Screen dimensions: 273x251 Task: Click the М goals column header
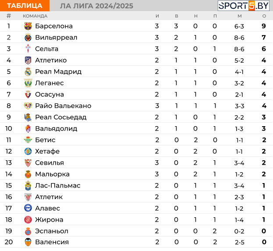tap(240, 16)
